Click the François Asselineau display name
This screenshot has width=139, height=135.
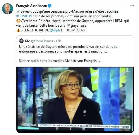pos(32,6)
